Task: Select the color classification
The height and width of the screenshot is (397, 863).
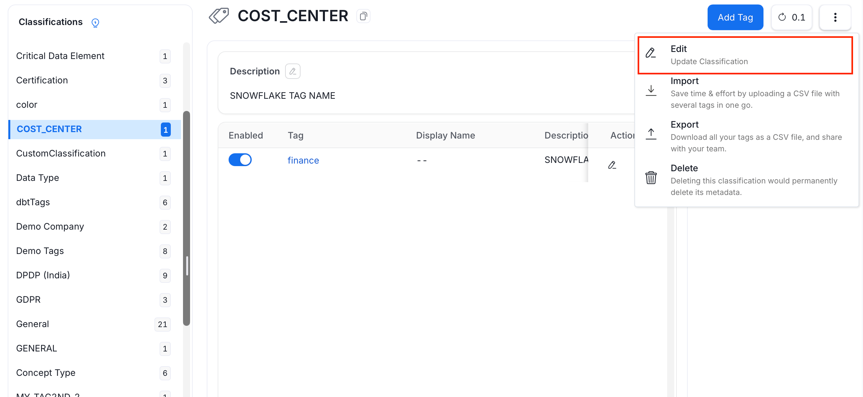Action: (x=94, y=105)
